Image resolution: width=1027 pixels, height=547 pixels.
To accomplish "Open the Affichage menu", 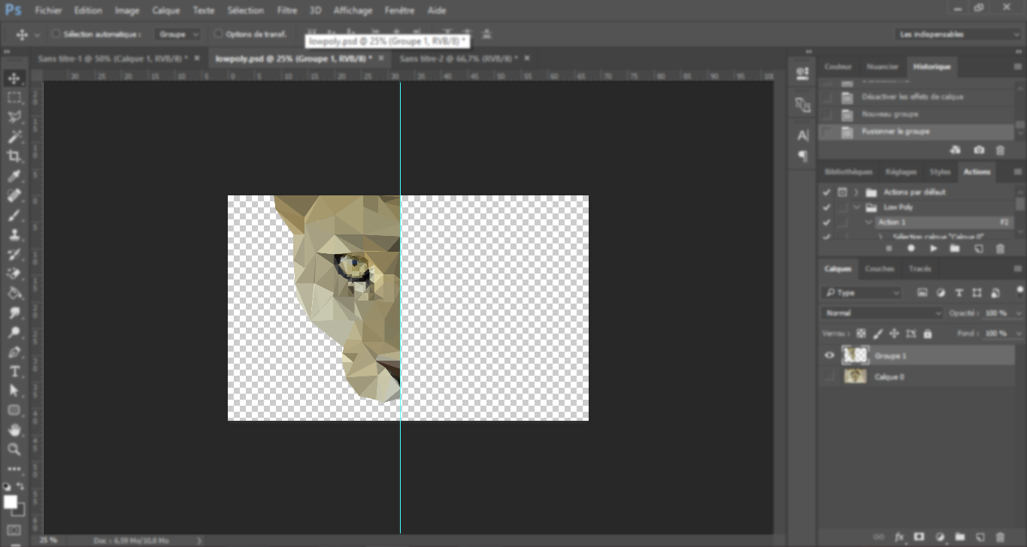I will tap(353, 11).
